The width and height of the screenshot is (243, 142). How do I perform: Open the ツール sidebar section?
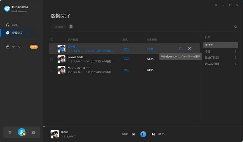(16, 47)
